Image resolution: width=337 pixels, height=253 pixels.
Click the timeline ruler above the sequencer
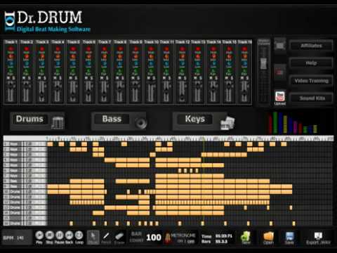(190, 138)
